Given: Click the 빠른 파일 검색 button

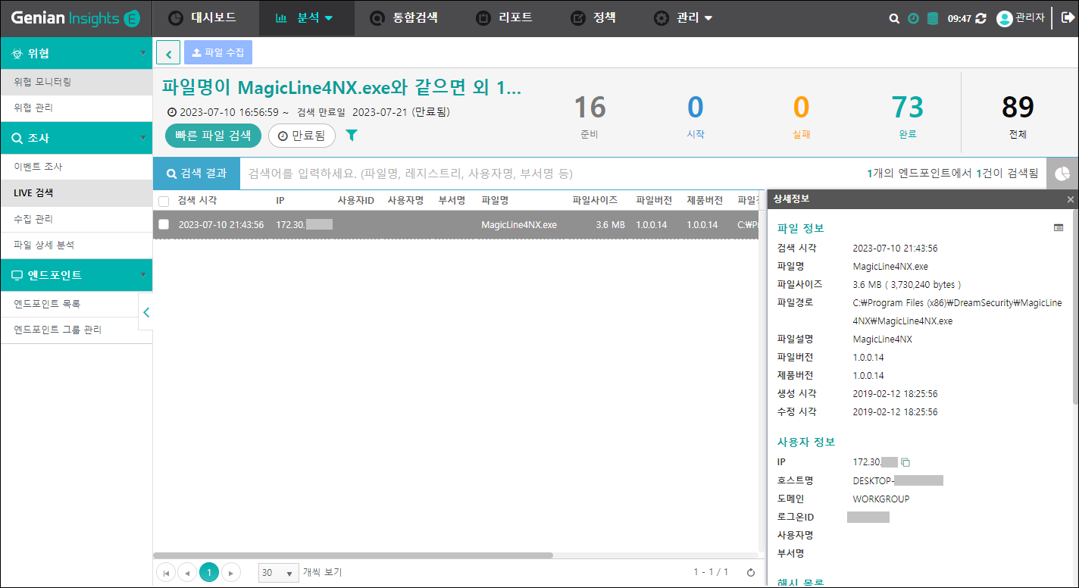Looking at the screenshot, I should (213, 136).
